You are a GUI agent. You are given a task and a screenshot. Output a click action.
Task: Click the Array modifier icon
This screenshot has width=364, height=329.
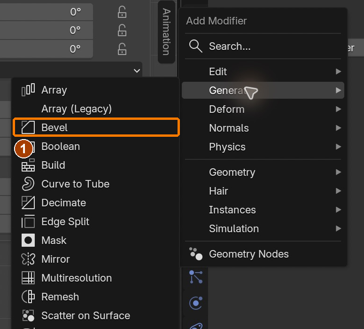pyautogui.click(x=28, y=90)
